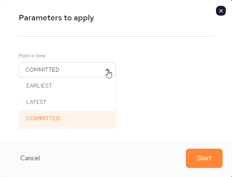The width and height of the screenshot is (232, 177).
Task: Keep COMMITTED as the point in time
Action: coord(67,118)
